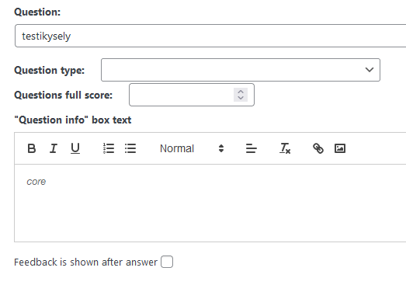Insert a numbered list
Image resolution: width=406 pixels, height=285 pixels.
tap(109, 148)
